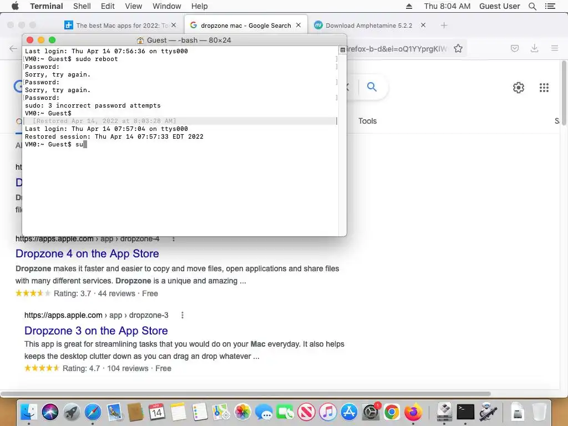
Task: Open Photos from the Dock
Action: (242, 412)
